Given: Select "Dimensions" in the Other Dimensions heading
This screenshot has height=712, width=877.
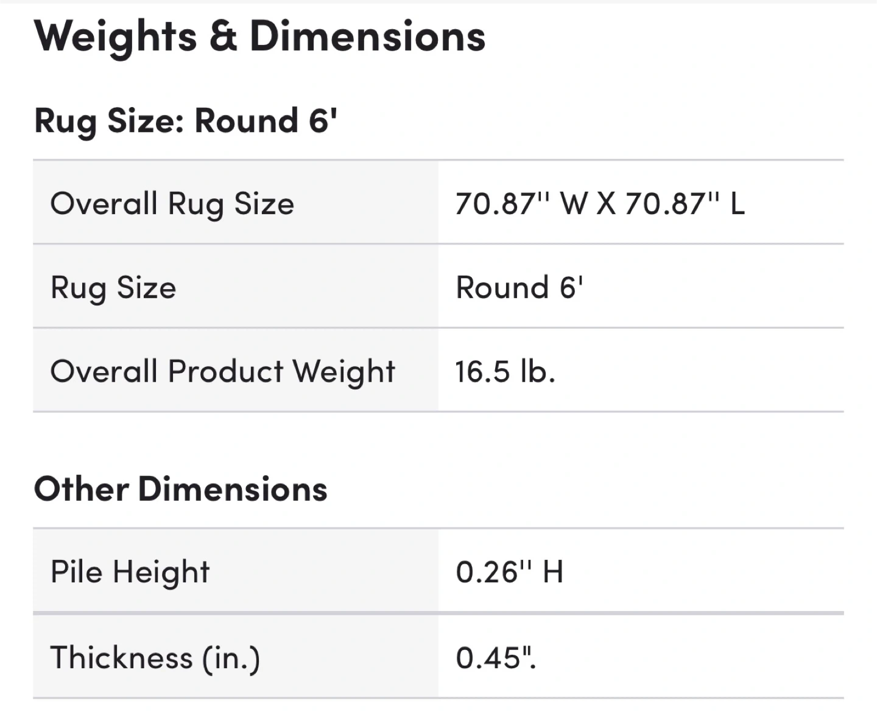Looking at the screenshot, I should tap(233, 489).
